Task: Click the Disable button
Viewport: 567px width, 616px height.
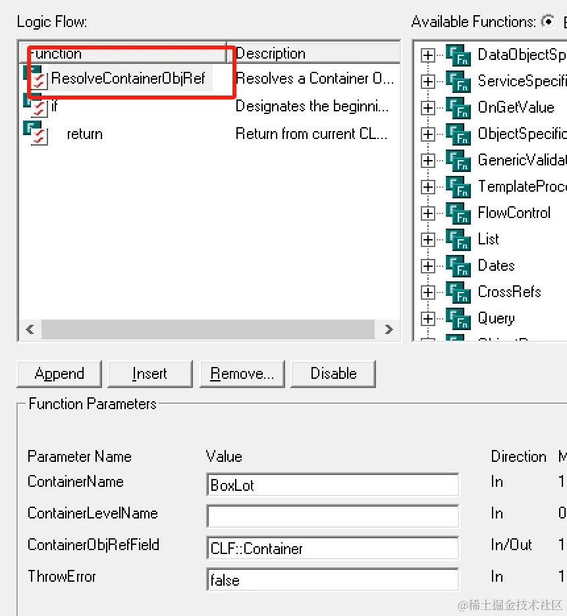Action: coord(333,374)
